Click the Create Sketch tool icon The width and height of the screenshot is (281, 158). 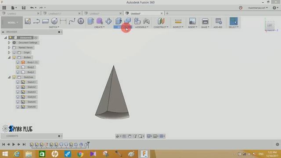pos(28,21)
